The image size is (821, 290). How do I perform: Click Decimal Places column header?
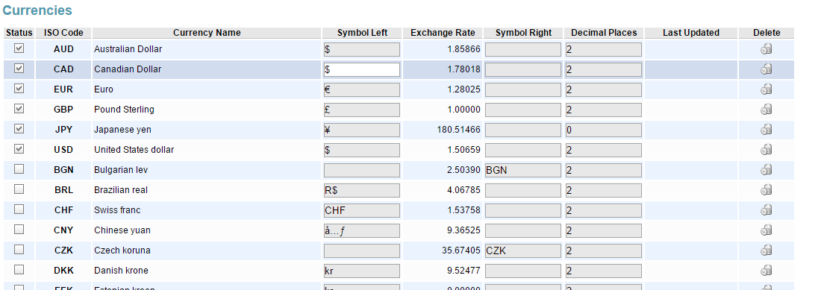(x=604, y=32)
